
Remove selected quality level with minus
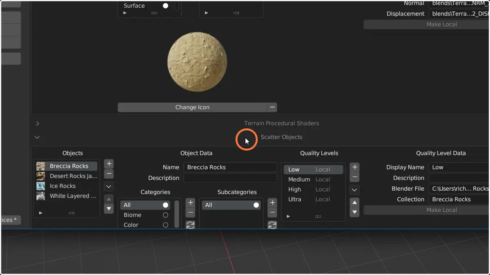[x=355, y=177]
